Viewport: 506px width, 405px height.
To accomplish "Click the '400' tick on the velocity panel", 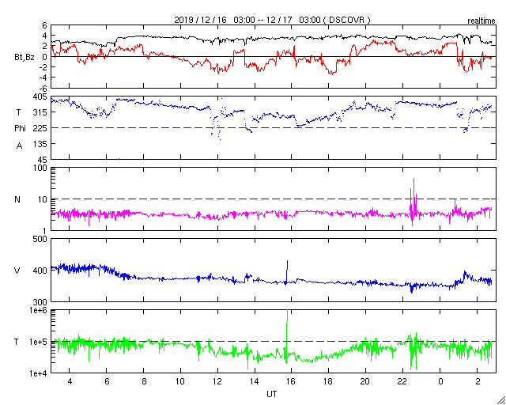I will [x=40, y=271].
